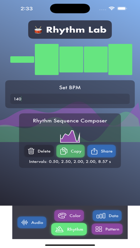Click the Delete button label
Image resolution: width=140 pixels, height=248 pixels.
click(x=44, y=151)
